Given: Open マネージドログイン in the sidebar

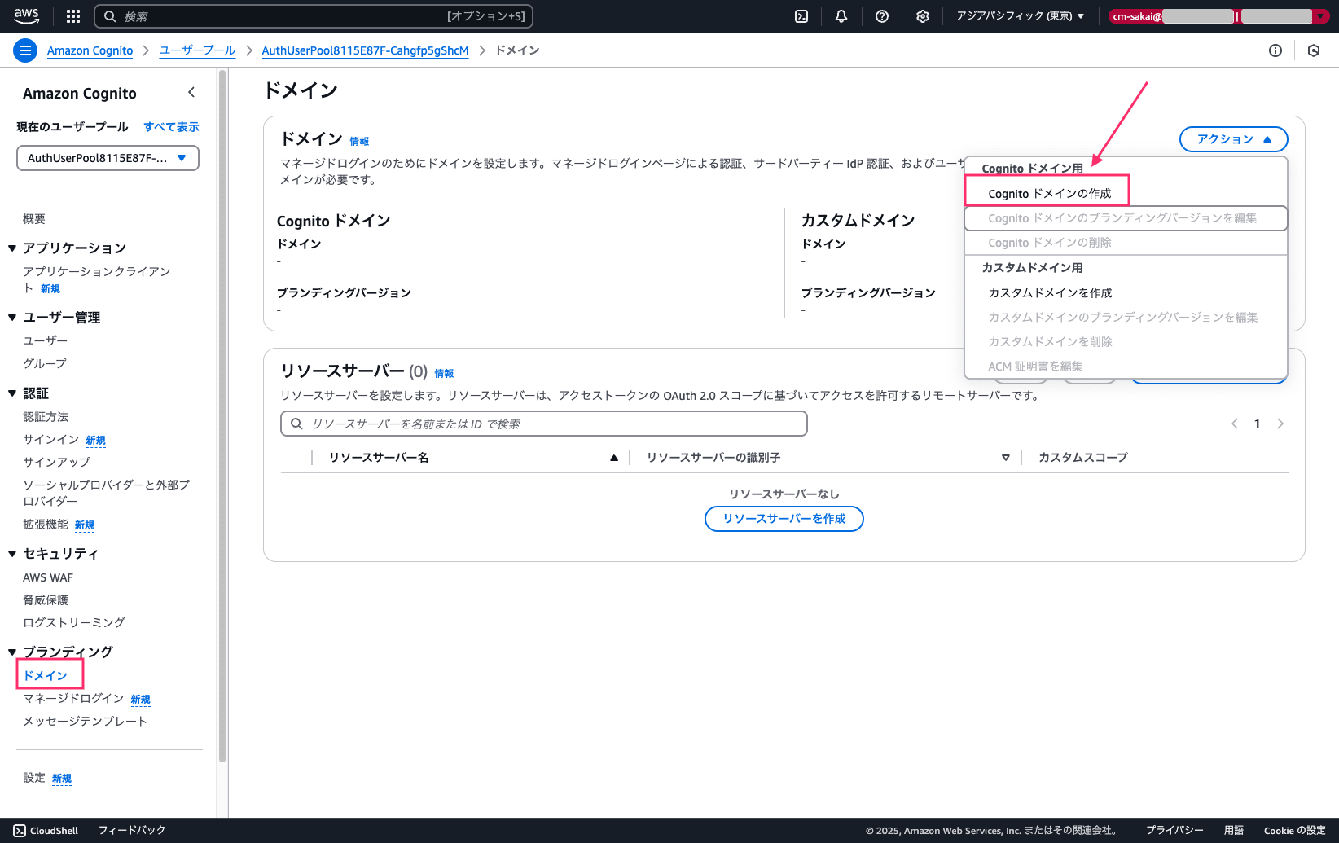Looking at the screenshot, I should click(73, 699).
